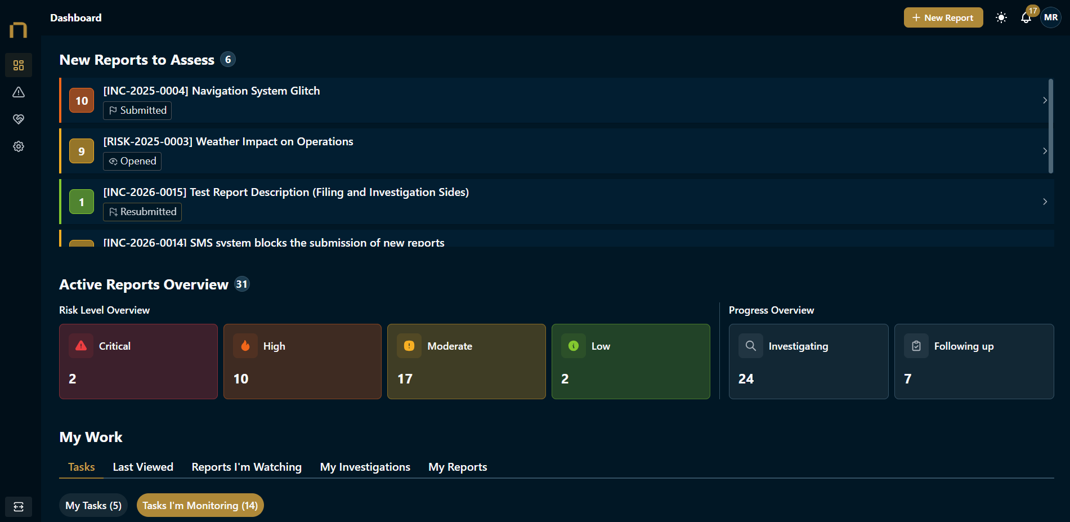Open the Reports I'm Watching tab

click(x=246, y=467)
